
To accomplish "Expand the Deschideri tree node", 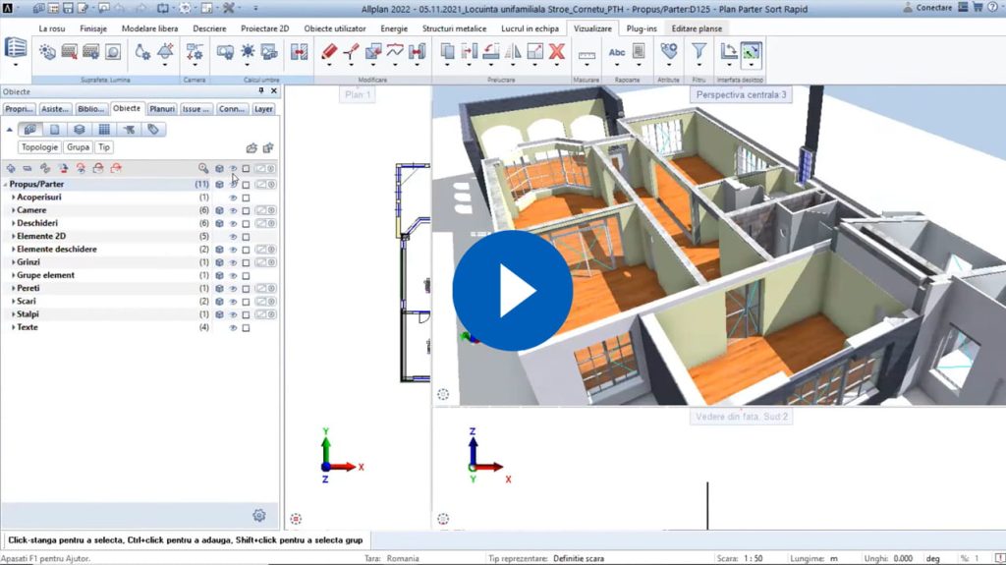I will [x=13, y=223].
